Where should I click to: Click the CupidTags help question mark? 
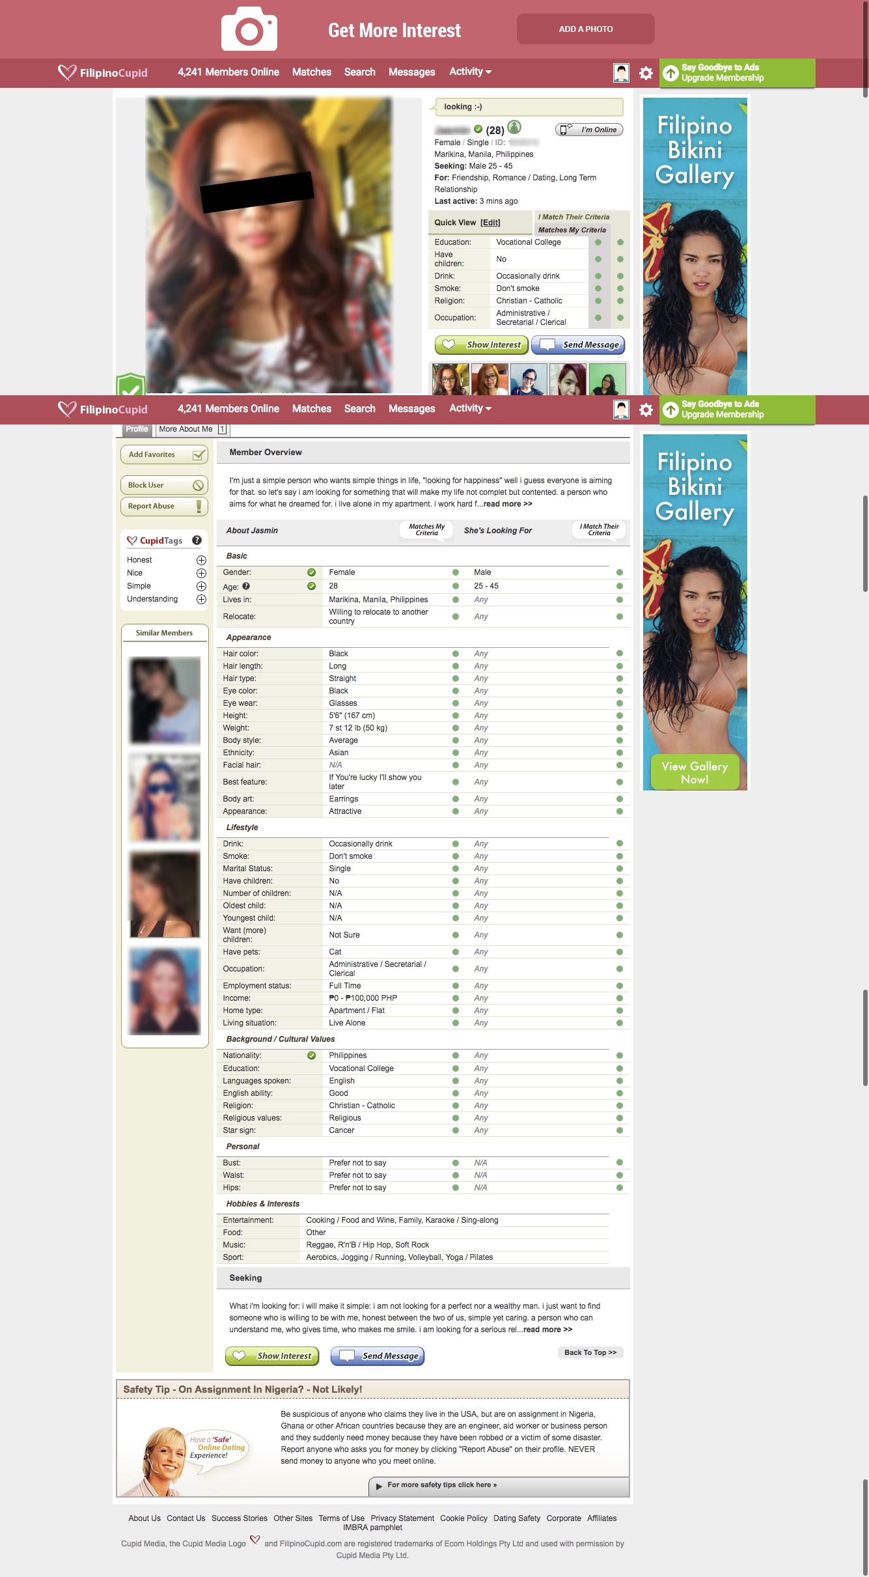pos(197,540)
